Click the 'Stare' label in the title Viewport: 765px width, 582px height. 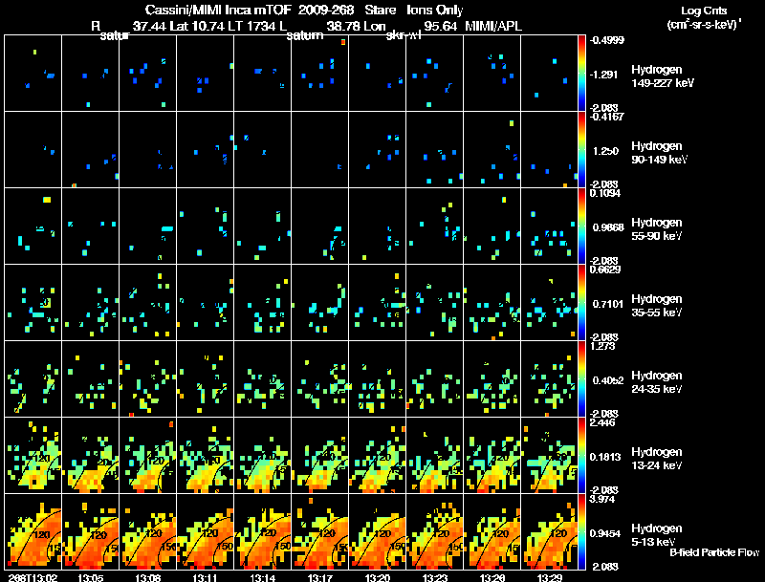(381, 10)
